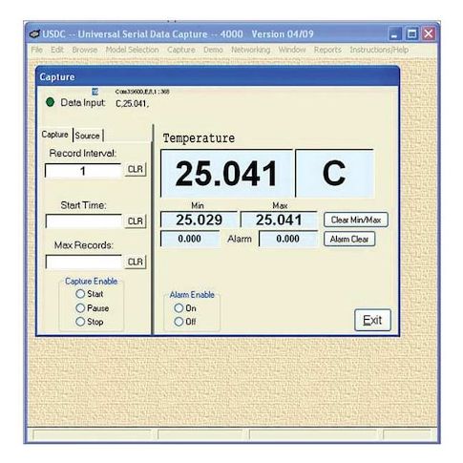The width and height of the screenshot is (463, 463).
Task: Turn Alarm Enable On
Action: [x=179, y=308]
